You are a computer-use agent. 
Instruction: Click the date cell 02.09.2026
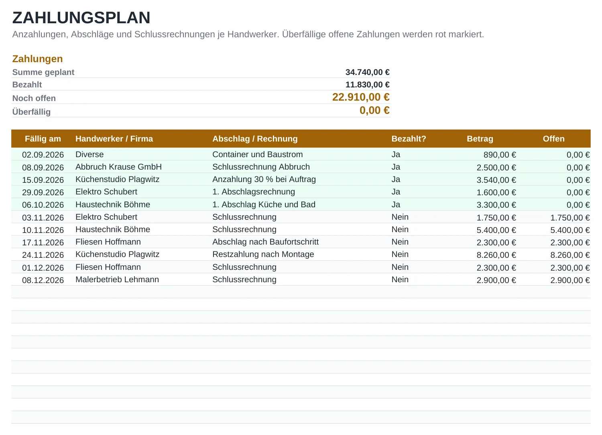click(43, 155)
